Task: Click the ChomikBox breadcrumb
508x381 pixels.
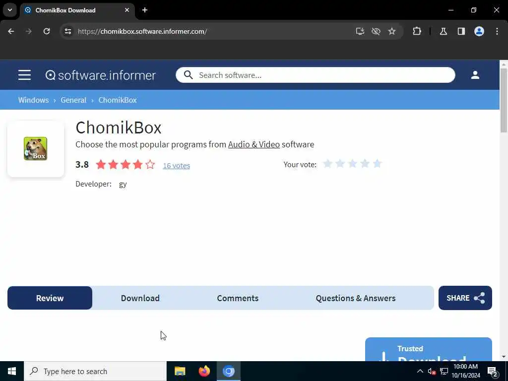Action: [118, 100]
